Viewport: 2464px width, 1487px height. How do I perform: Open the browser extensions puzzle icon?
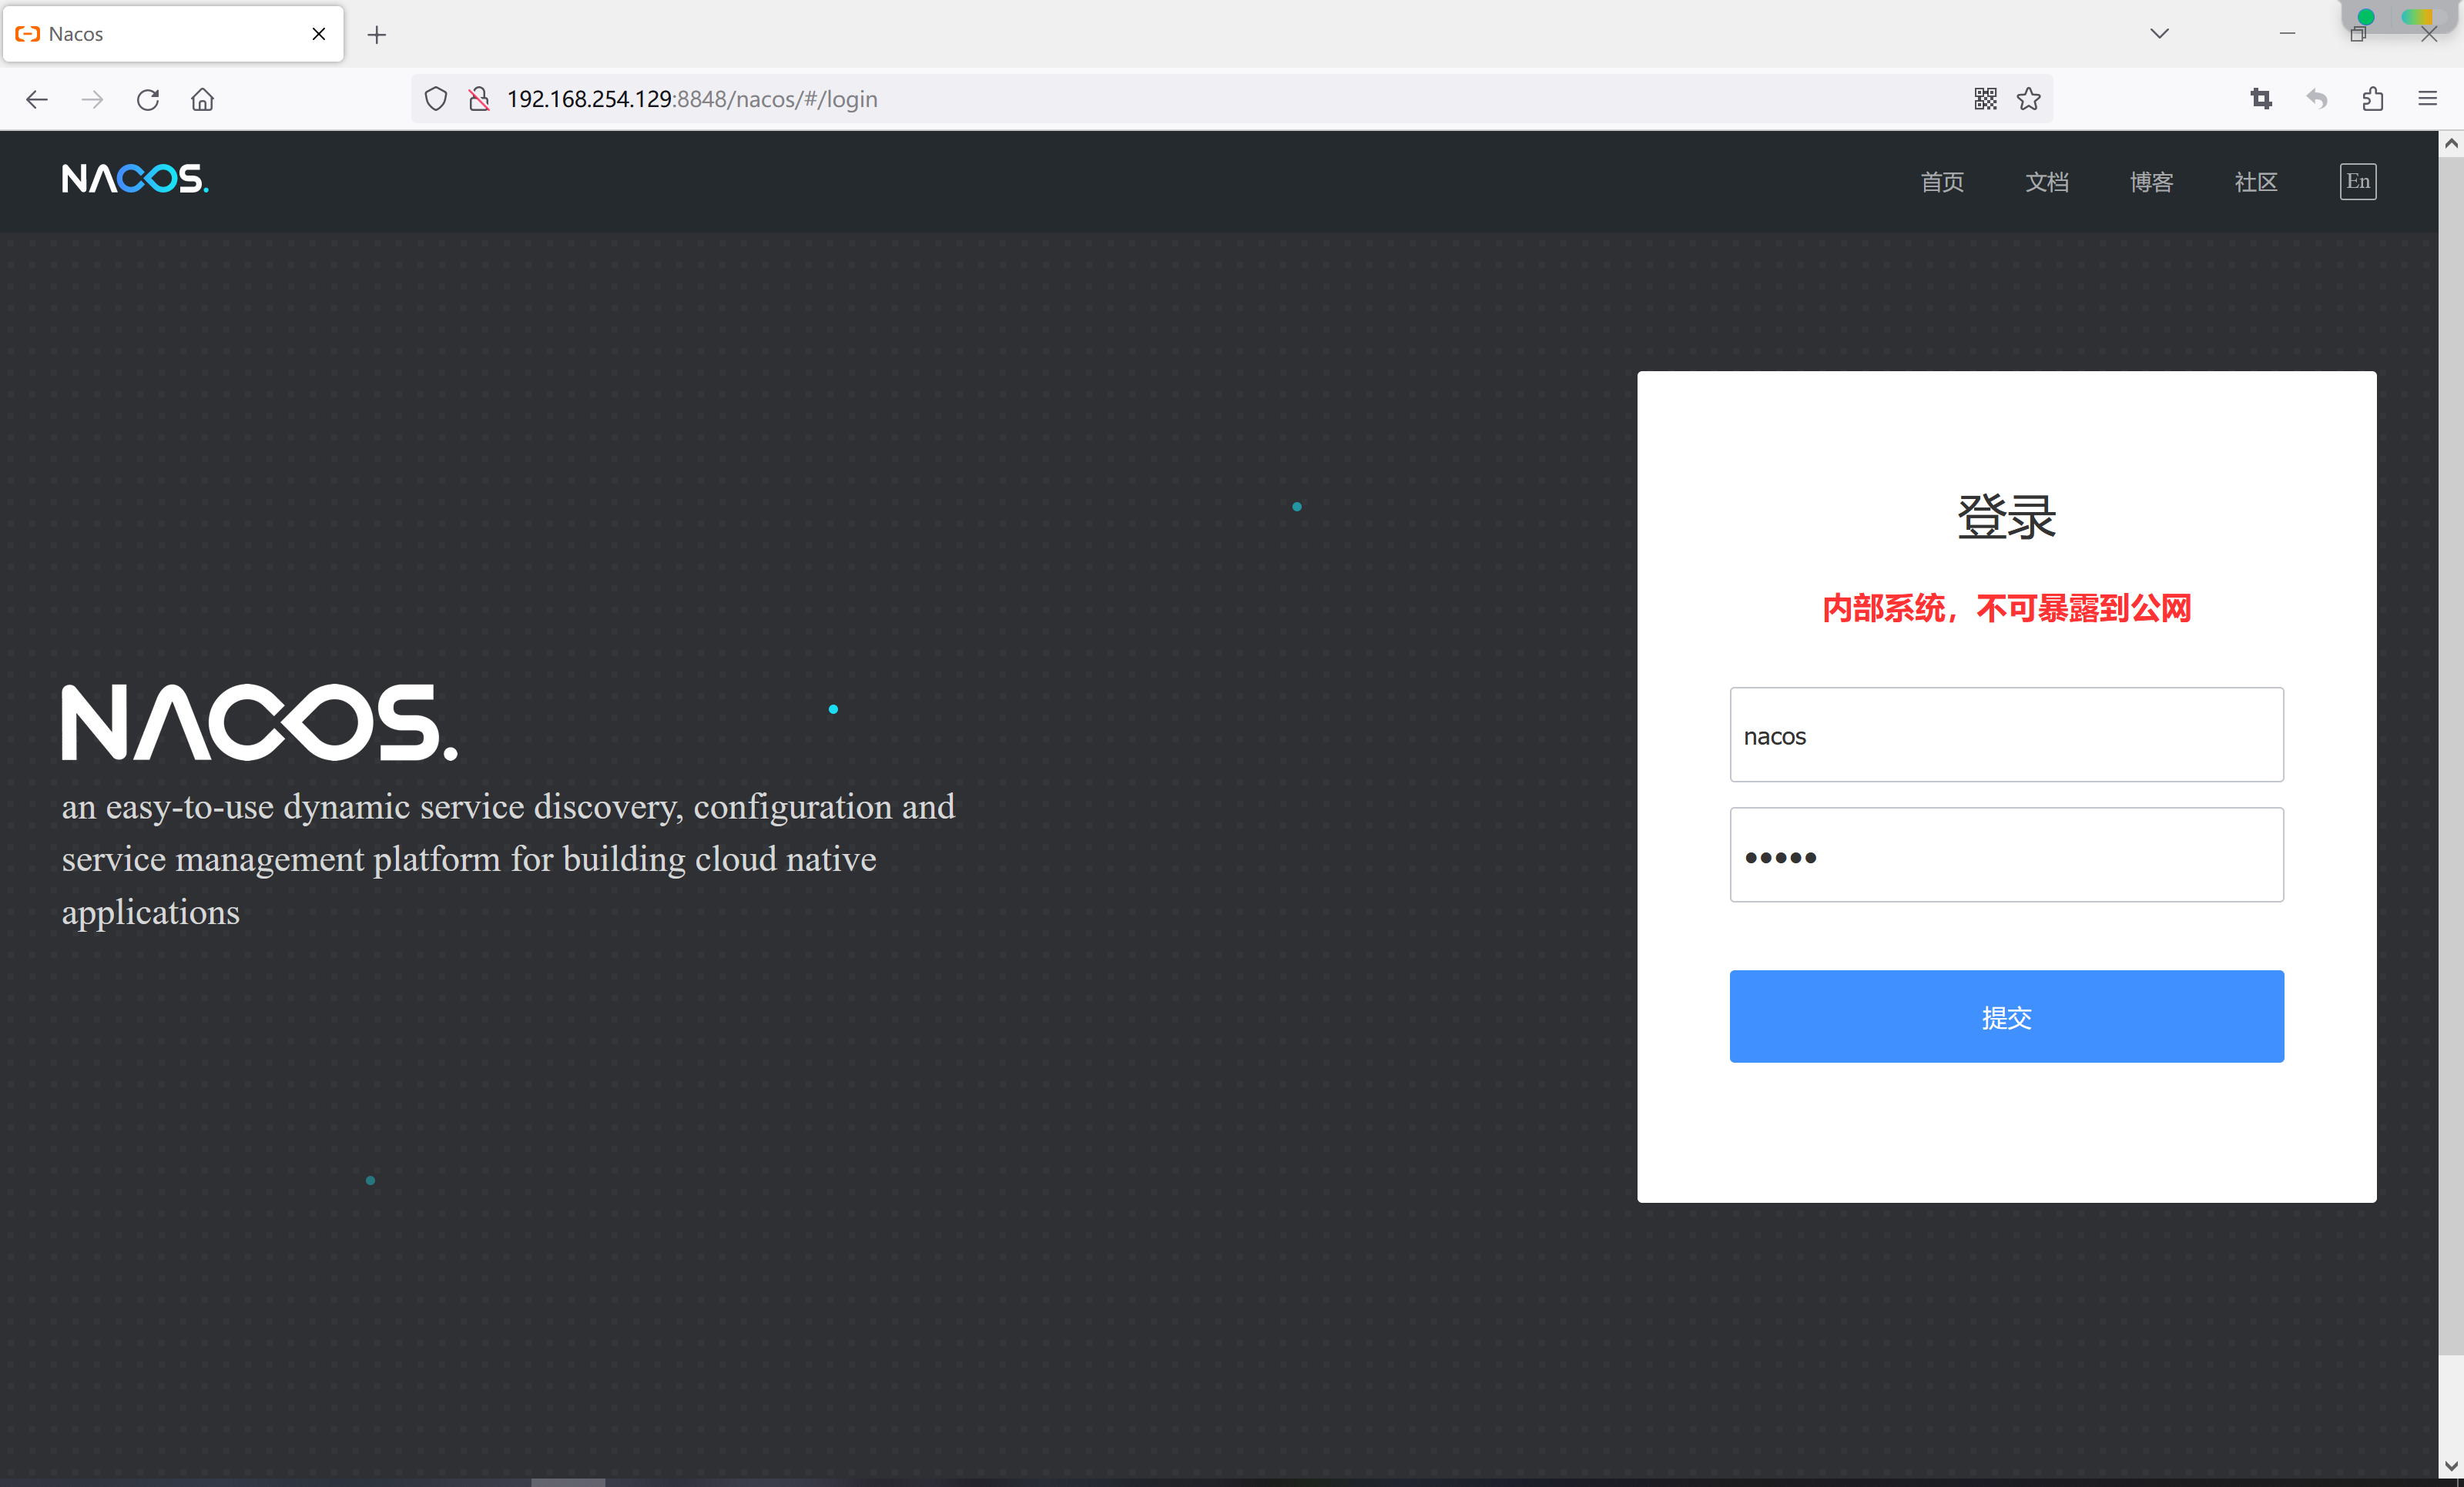(2373, 99)
